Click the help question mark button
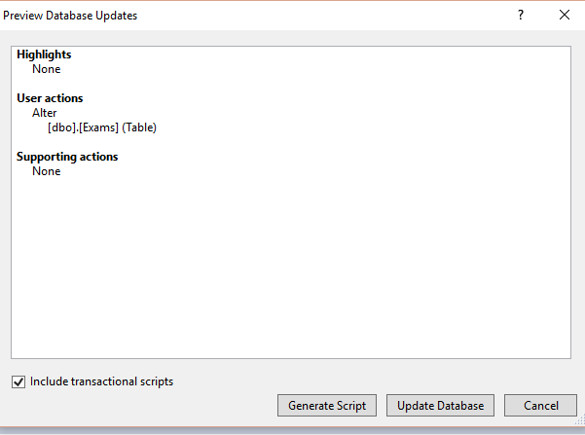This screenshot has width=585, height=435. 521,16
